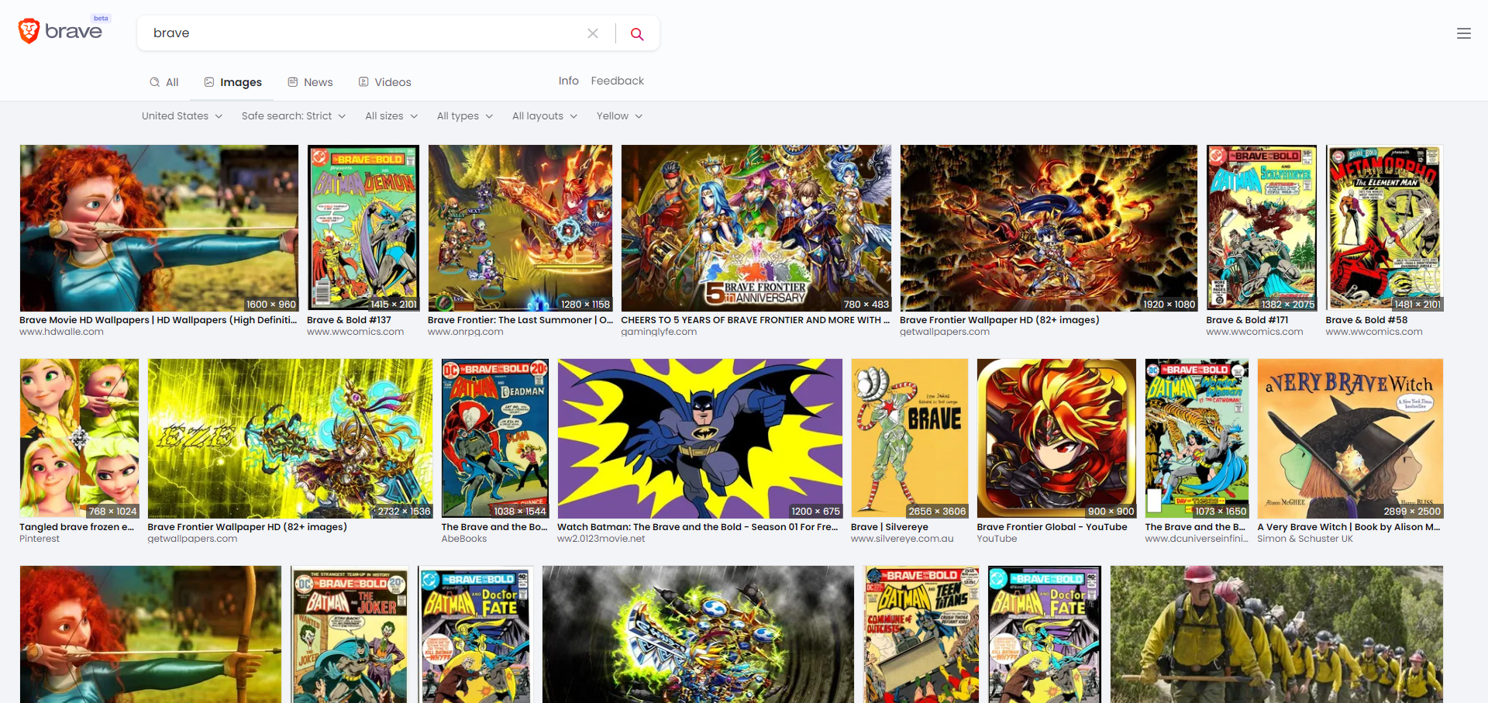Open the Very Brave Witch book thumbnail
Image resolution: width=1488 pixels, height=703 pixels.
point(1349,438)
